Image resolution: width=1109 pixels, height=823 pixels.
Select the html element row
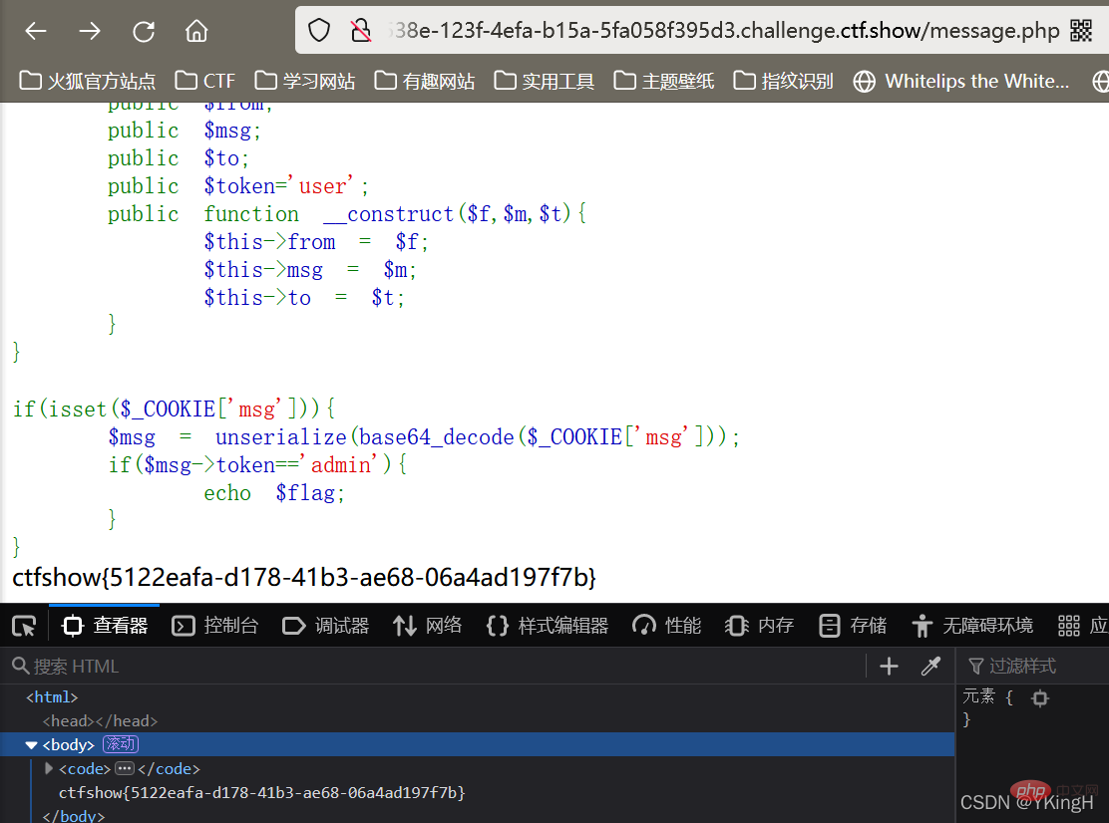(x=478, y=697)
